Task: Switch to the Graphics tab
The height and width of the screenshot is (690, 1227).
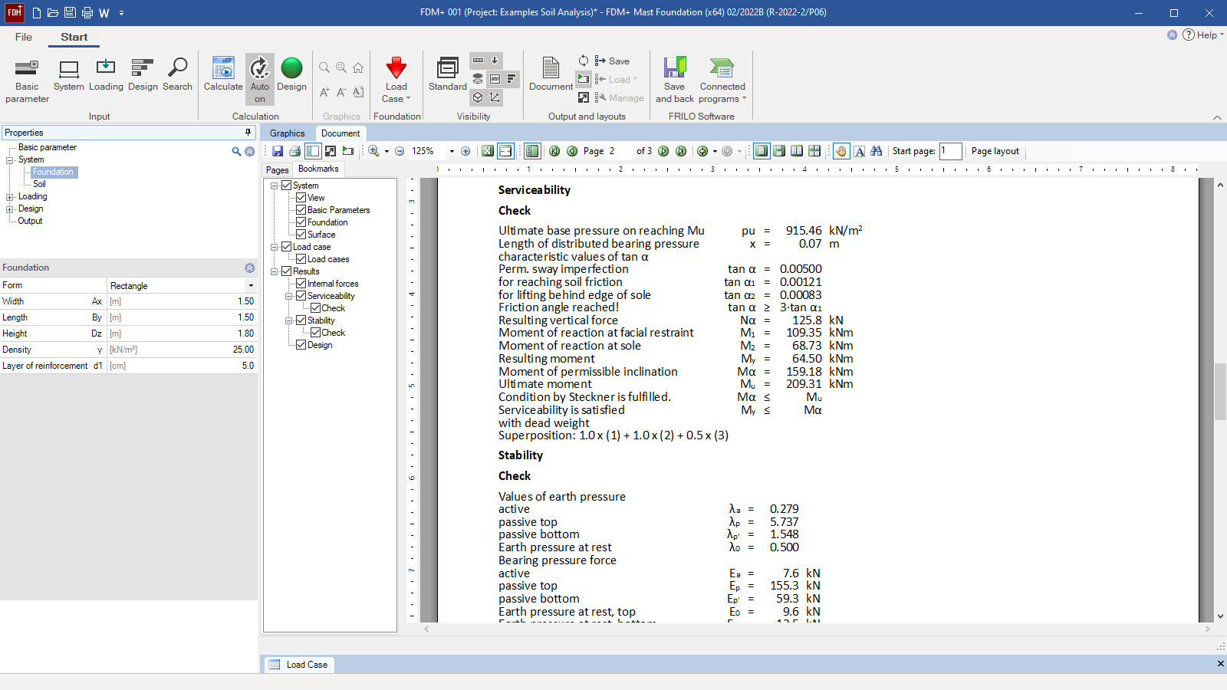Action: 287,133
